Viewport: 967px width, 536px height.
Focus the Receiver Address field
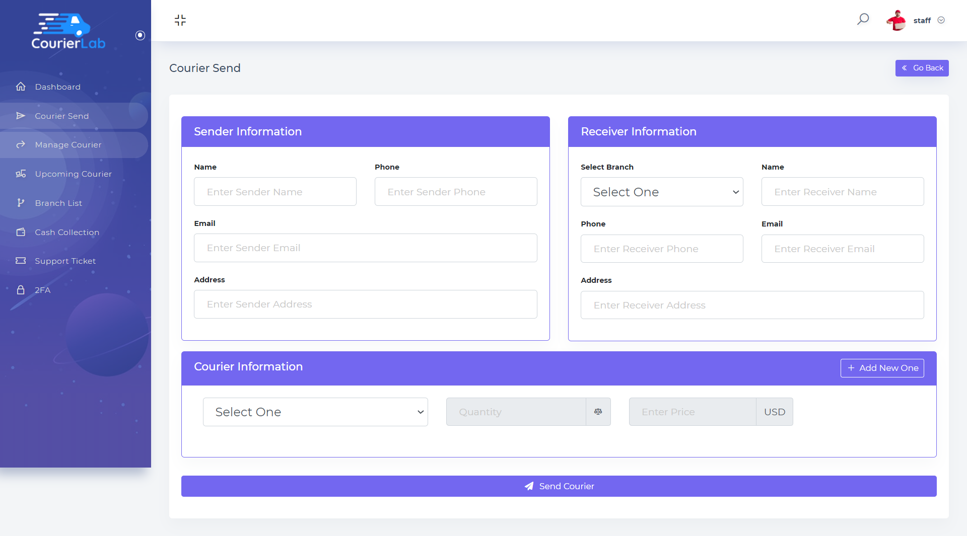[752, 305]
